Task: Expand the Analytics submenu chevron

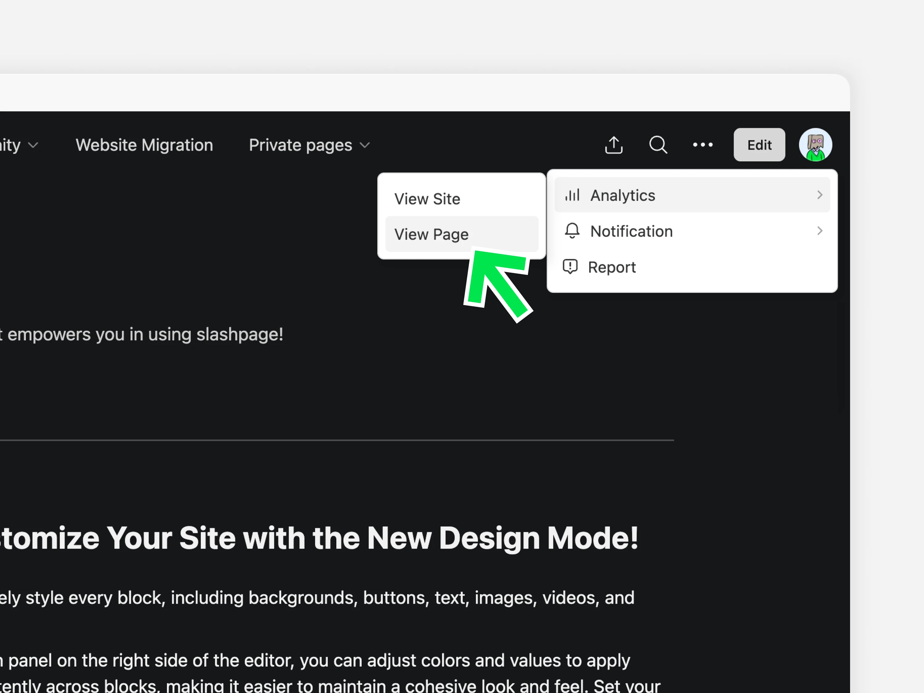Action: tap(819, 195)
